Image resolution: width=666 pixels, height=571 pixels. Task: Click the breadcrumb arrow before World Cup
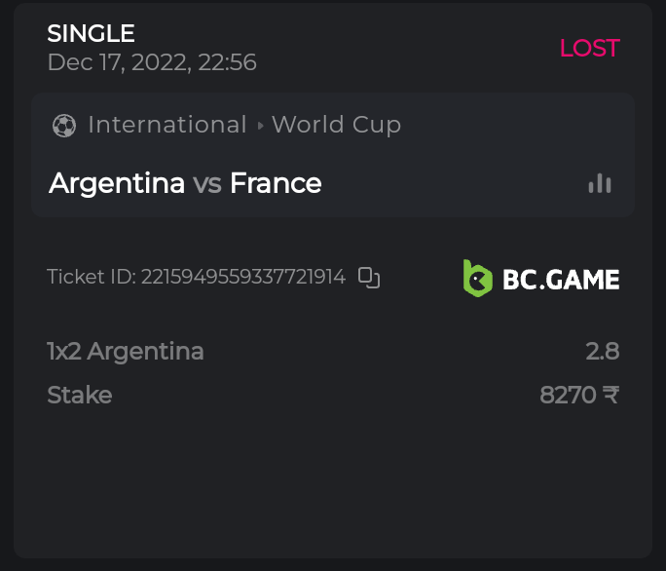[x=260, y=126]
